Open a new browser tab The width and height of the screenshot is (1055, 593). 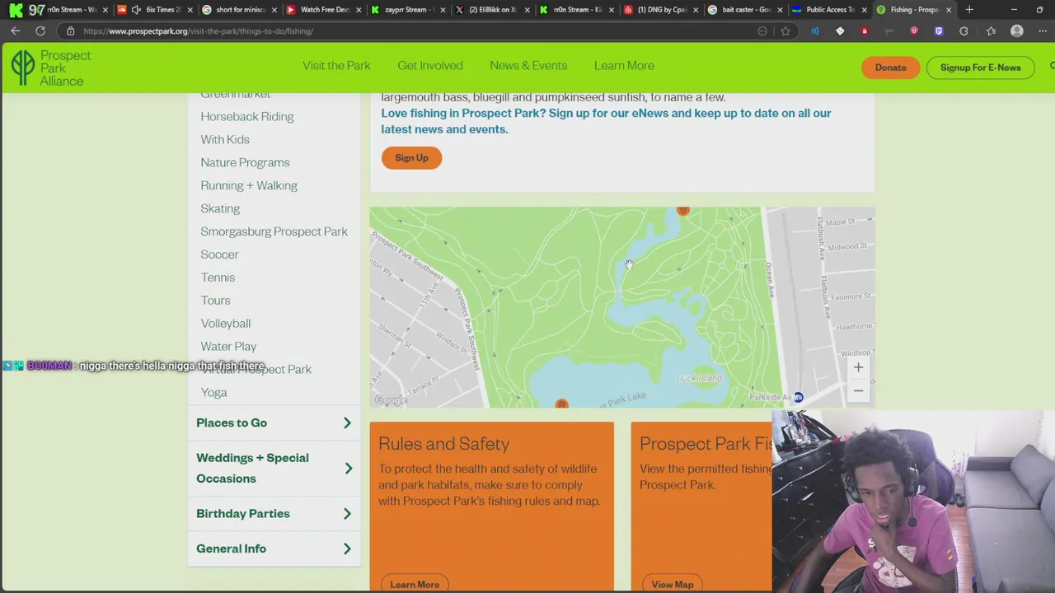(x=969, y=10)
